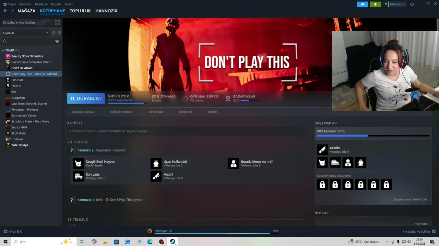Viewport: 439px width, 246px height.
Task: Open the HANNOZİX profile tab
Action: pyautogui.click(x=106, y=11)
